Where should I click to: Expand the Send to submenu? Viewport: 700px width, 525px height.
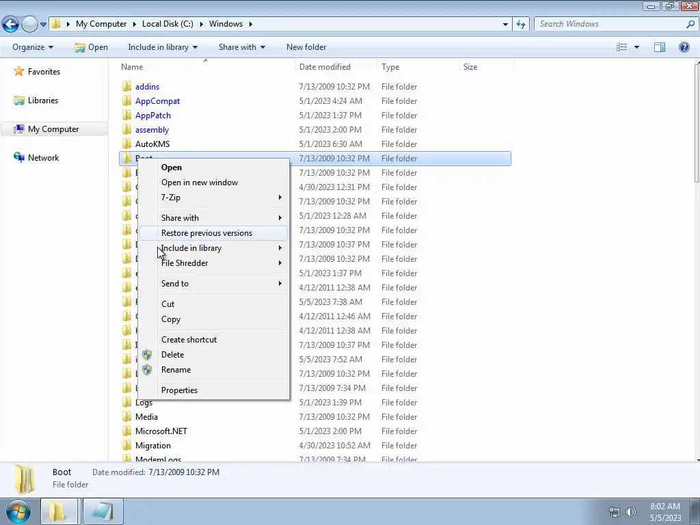pos(213,284)
